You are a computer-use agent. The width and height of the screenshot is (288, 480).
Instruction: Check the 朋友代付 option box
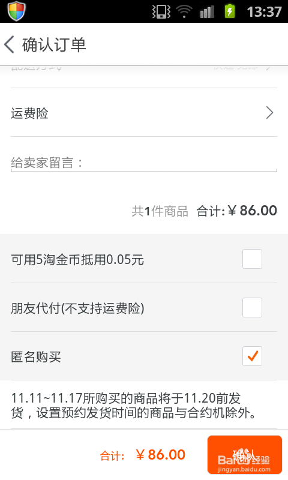(252, 307)
